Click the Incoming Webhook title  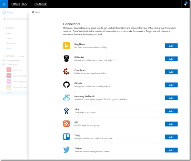[x=84, y=96]
